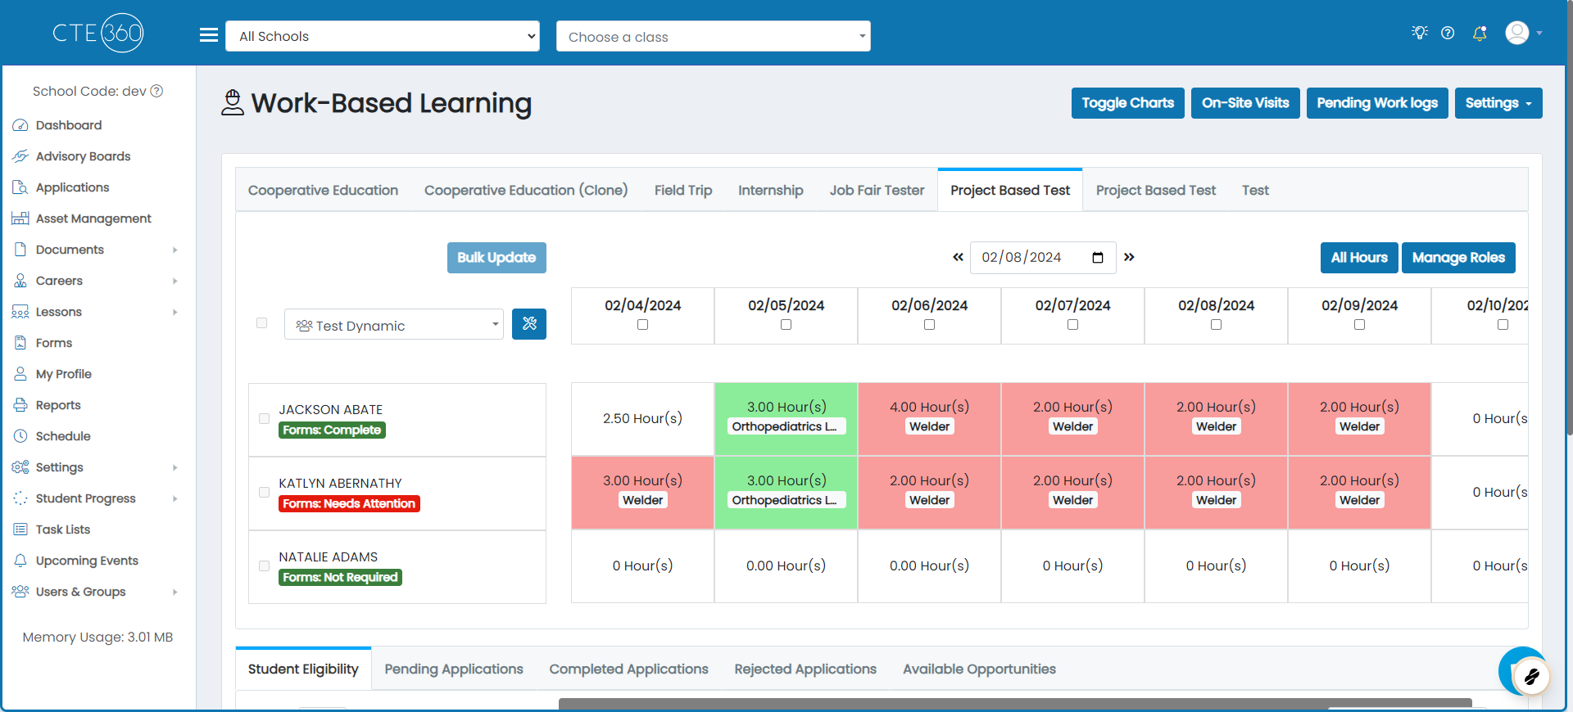This screenshot has width=1573, height=712.
Task: Open the Pending Applications tab
Action: (454, 669)
